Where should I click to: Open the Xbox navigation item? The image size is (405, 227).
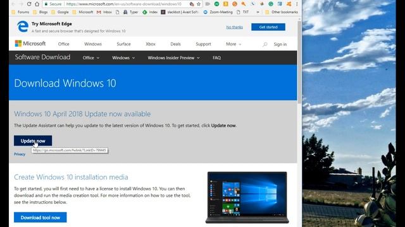151,44
